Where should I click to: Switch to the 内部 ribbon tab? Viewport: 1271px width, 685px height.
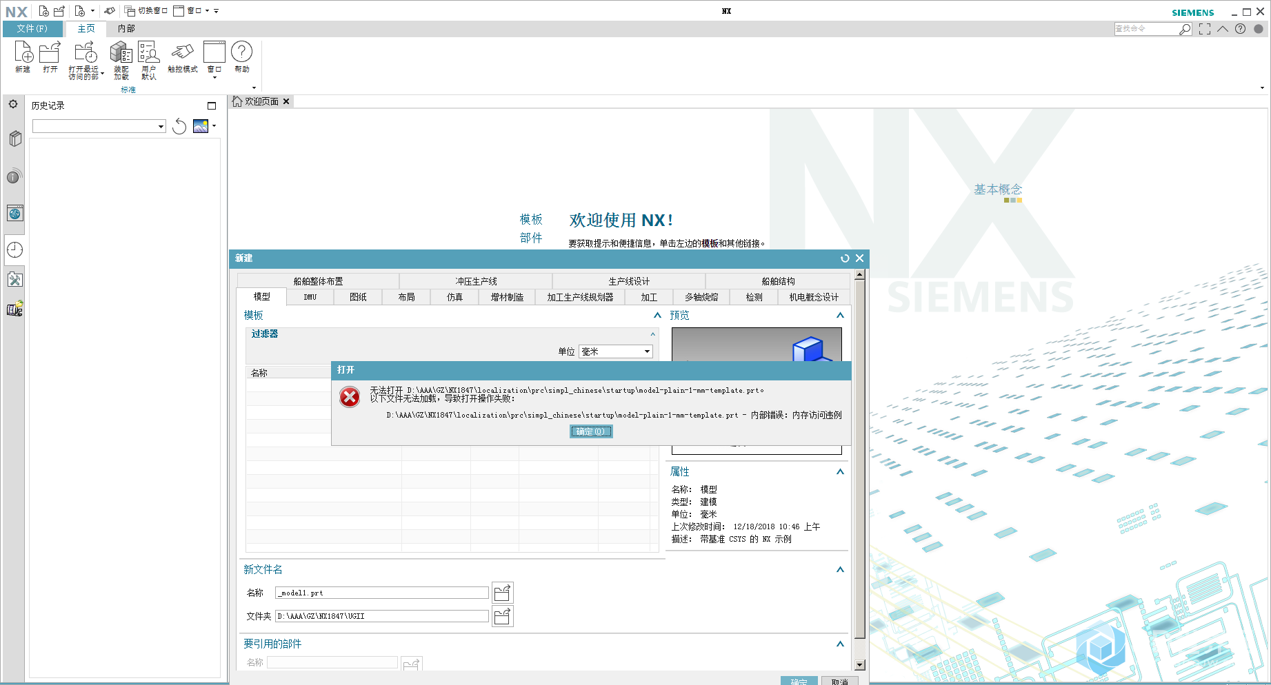[126, 28]
